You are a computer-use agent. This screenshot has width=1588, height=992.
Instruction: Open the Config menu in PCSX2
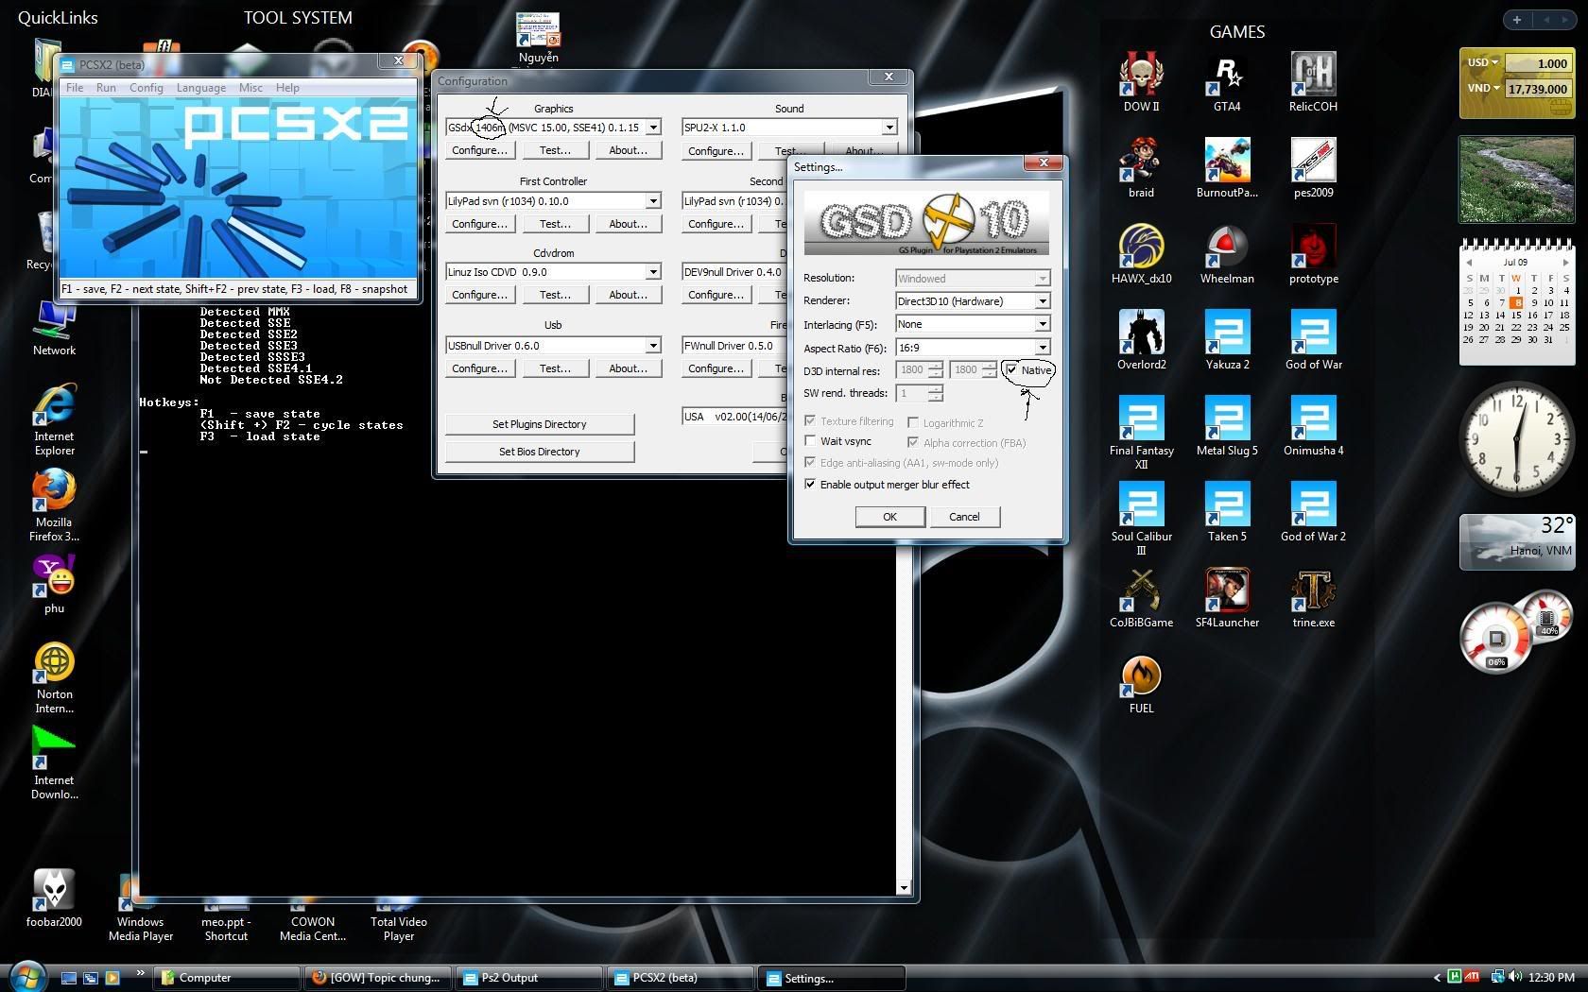147,87
